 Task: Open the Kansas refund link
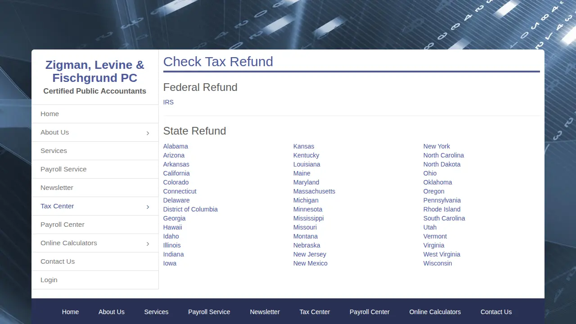304,146
